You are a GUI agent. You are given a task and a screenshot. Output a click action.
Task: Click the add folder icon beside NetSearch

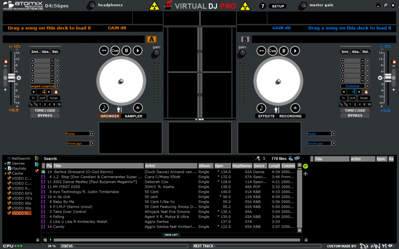[x=37, y=158]
